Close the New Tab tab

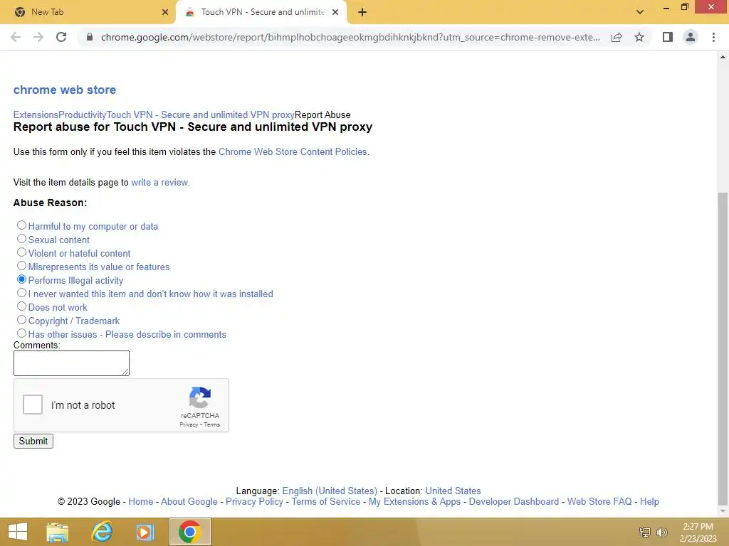pos(165,13)
